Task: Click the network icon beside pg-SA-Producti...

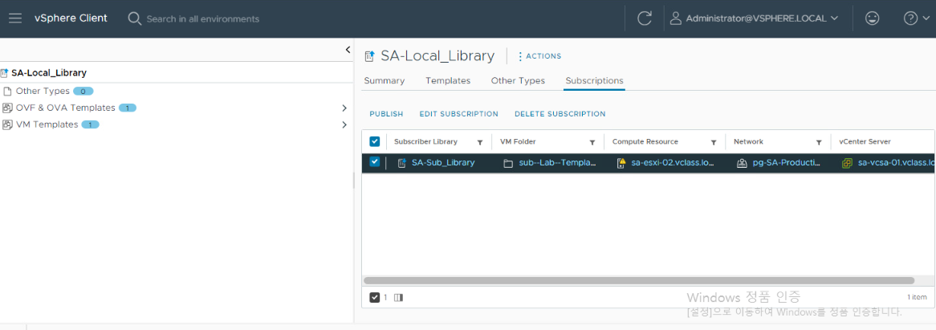Action: point(742,163)
